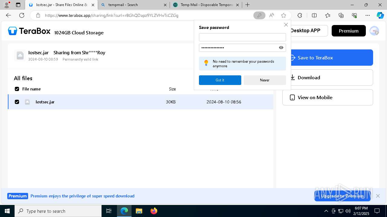
Task: Close the lostsec.jar tab
Action: [x=93, y=5]
